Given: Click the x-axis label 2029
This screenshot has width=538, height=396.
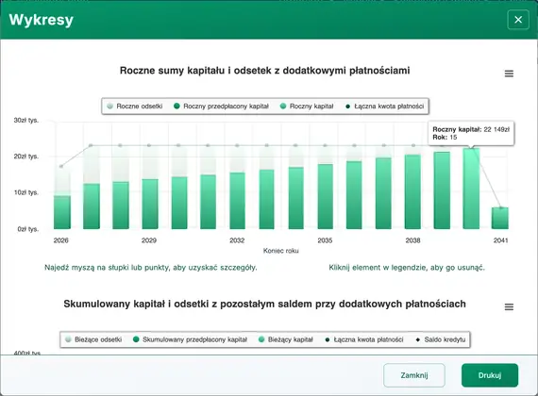Looking at the screenshot, I should coord(149,240).
